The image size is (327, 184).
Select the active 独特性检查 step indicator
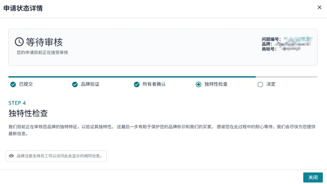198,85
